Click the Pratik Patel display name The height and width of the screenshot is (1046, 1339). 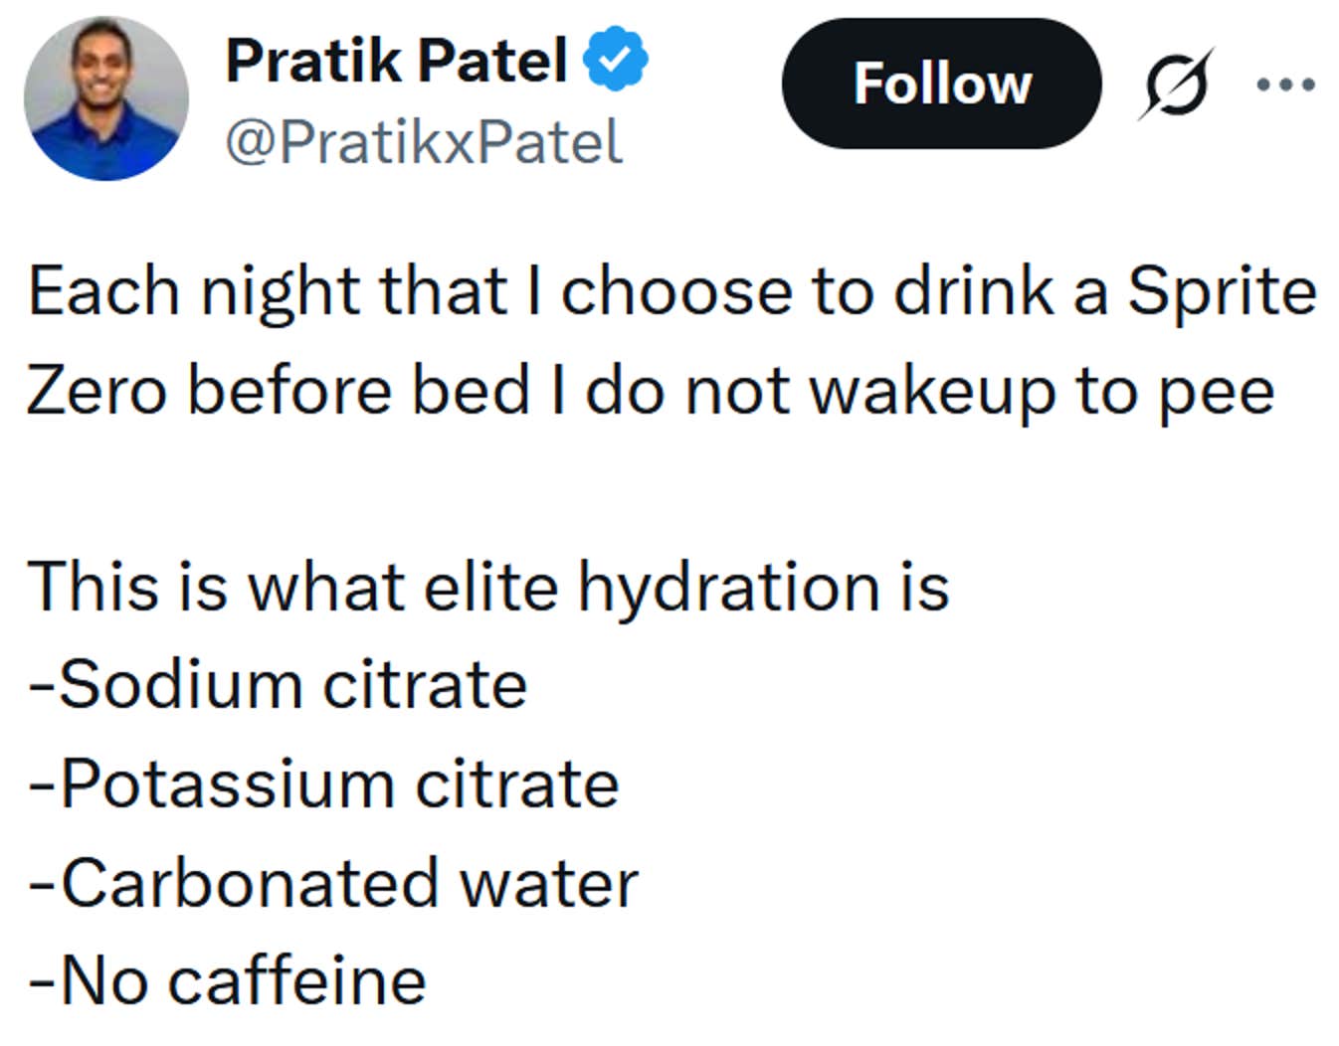pos(396,59)
